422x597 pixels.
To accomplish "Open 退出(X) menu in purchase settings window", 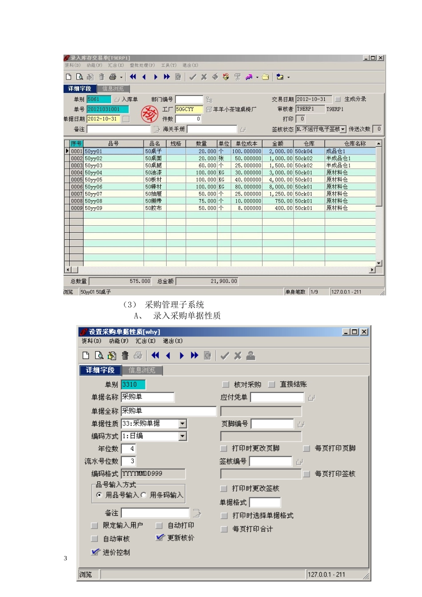I will pyautogui.click(x=173, y=341).
